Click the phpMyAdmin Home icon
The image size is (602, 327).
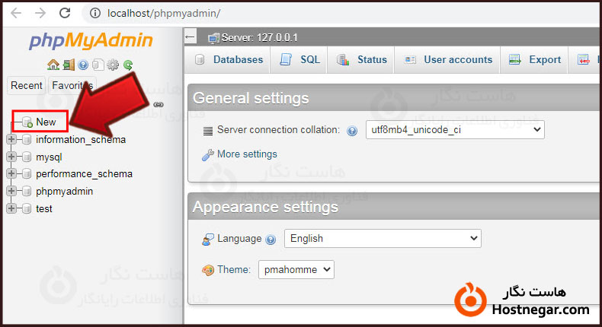tap(53, 65)
